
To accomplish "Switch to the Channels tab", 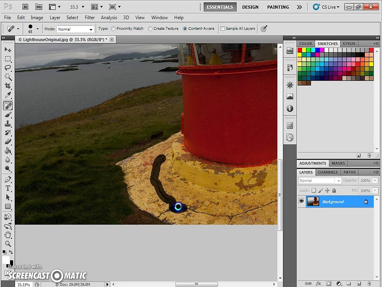I will pyautogui.click(x=327, y=172).
